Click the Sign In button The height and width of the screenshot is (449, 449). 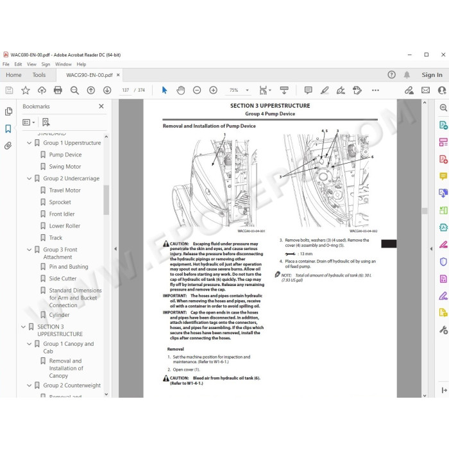(x=432, y=75)
